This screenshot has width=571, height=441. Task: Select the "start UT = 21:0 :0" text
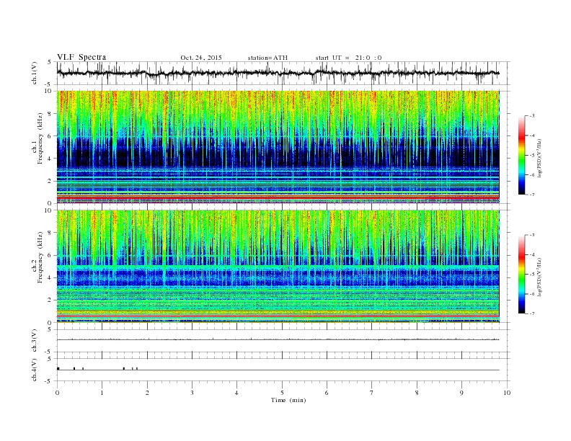(x=348, y=58)
